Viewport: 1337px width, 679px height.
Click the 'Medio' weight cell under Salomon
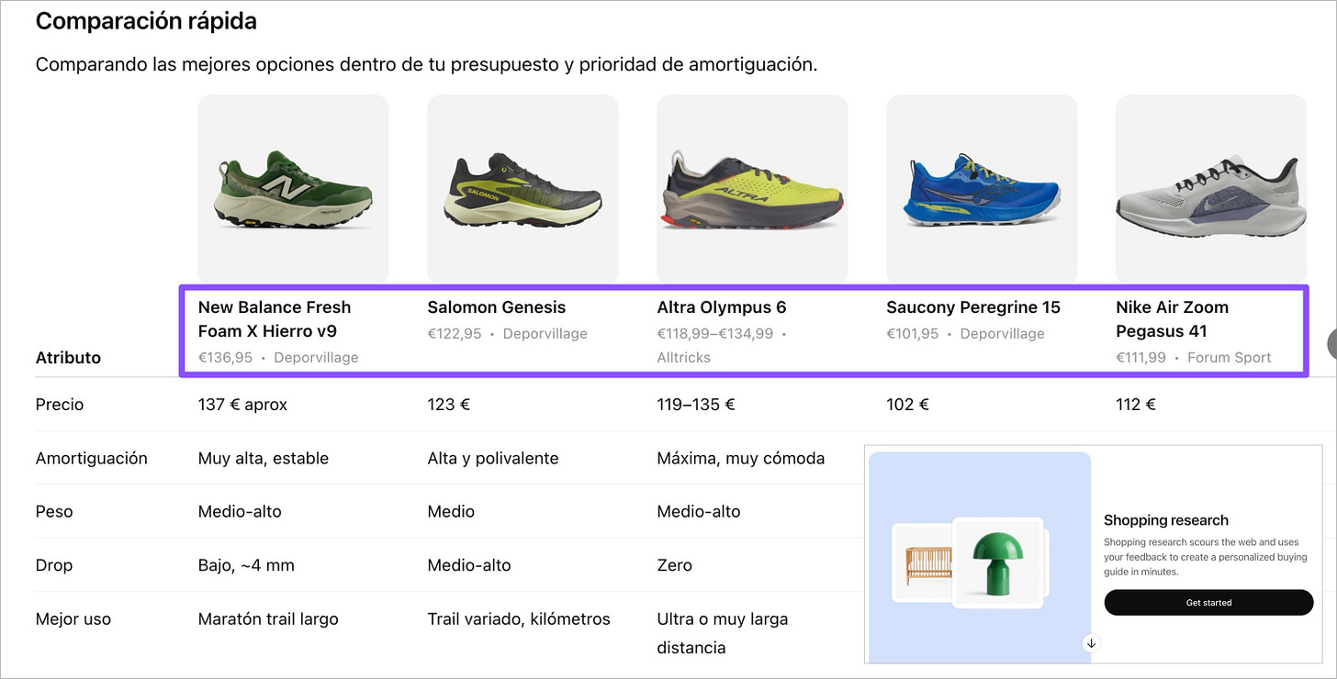pos(451,511)
